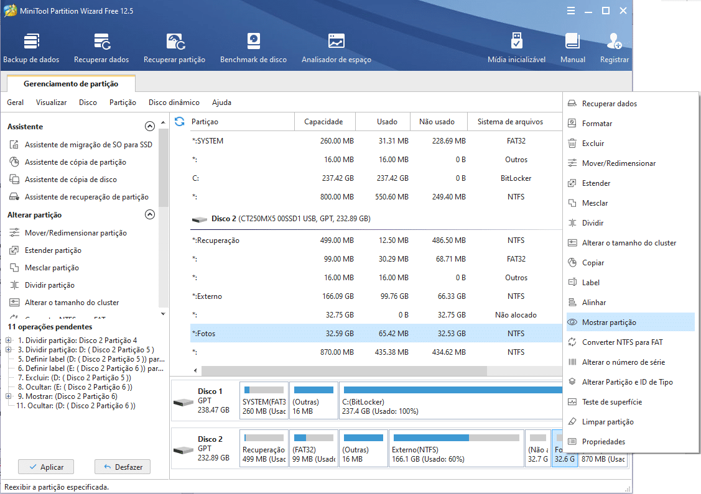Select Copiar in context menu

[630, 263]
